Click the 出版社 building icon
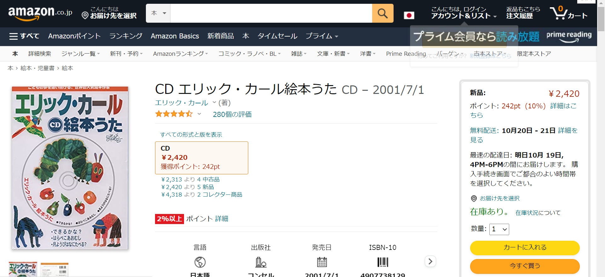Viewport: 605px width, 277px height. pos(261,262)
